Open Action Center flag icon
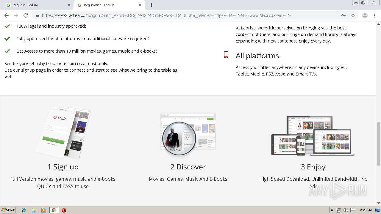Viewport: 381px width, 214px height. [x=353, y=210]
